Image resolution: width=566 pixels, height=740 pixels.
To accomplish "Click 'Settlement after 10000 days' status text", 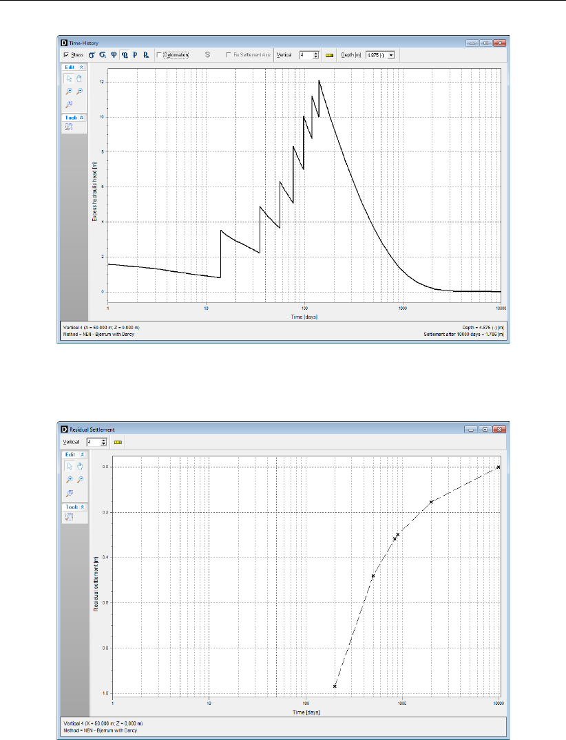I will (463, 335).
